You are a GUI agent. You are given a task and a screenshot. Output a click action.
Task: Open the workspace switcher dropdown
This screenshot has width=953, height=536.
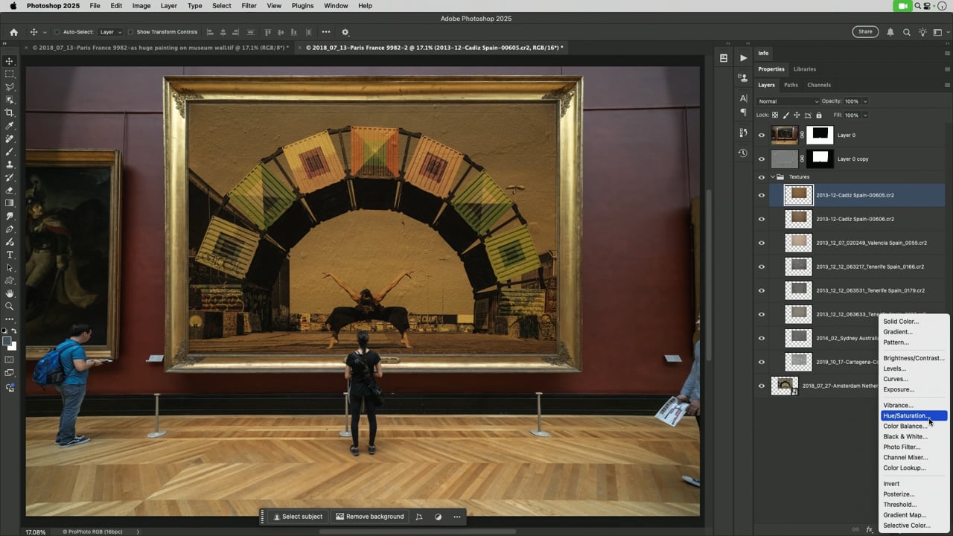[x=942, y=32]
